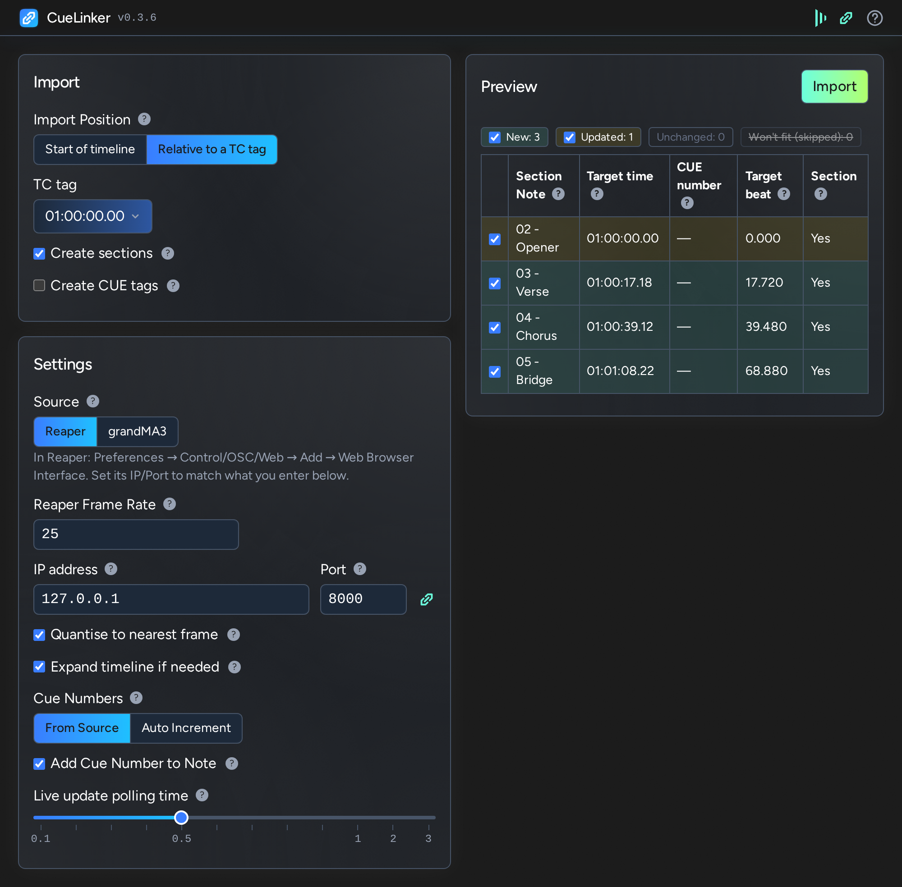Show help for Quantise to nearest frame
The image size is (902, 887).
(x=233, y=635)
